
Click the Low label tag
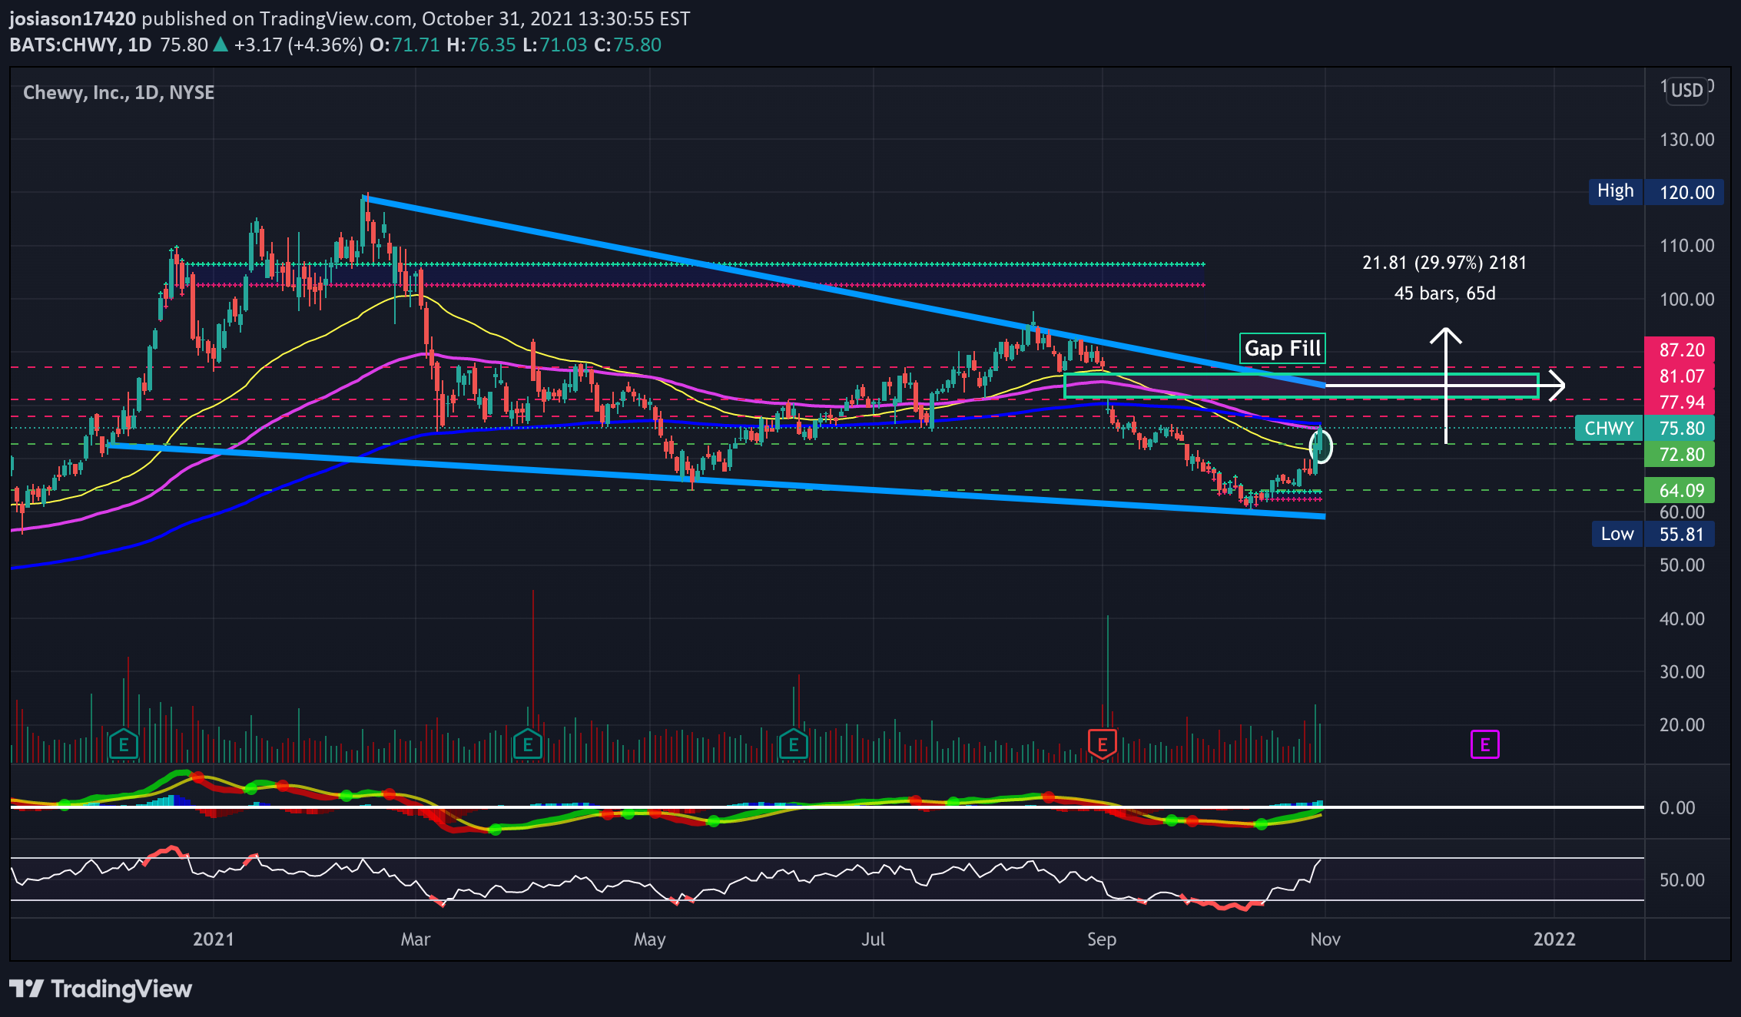1617,534
